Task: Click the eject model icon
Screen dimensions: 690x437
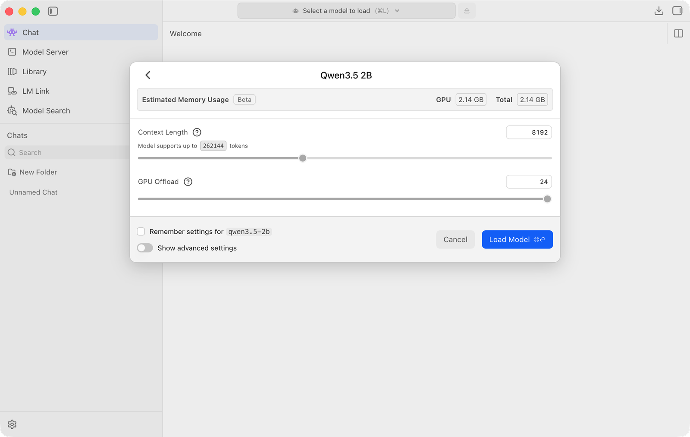Action: (x=467, y=11)
